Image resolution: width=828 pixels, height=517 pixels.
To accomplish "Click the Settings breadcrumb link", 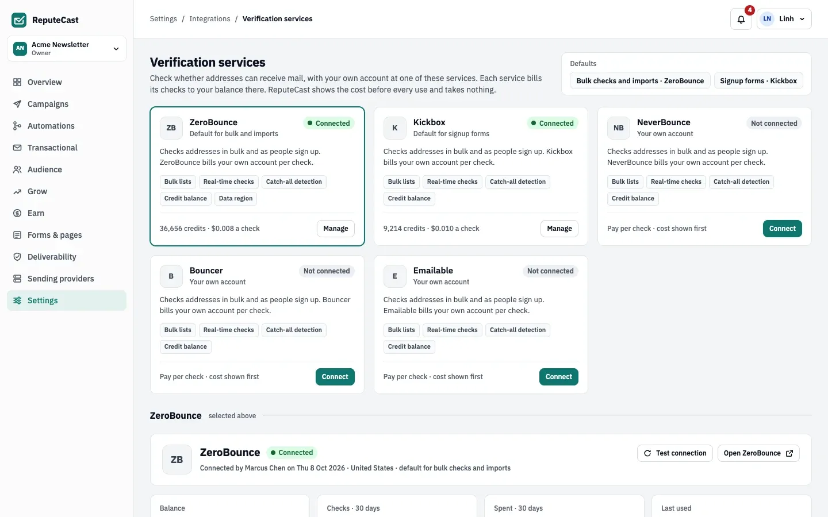I will [163, 19].
